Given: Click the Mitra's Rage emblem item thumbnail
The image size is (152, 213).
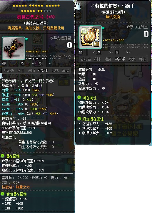Looking at the screenshot, I should [90, 37].
